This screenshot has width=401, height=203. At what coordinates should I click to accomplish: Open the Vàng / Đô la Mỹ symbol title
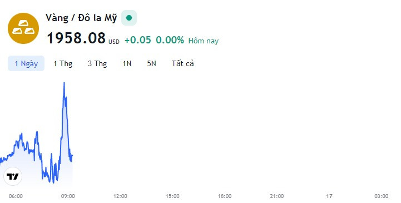(x=81, y=18)
